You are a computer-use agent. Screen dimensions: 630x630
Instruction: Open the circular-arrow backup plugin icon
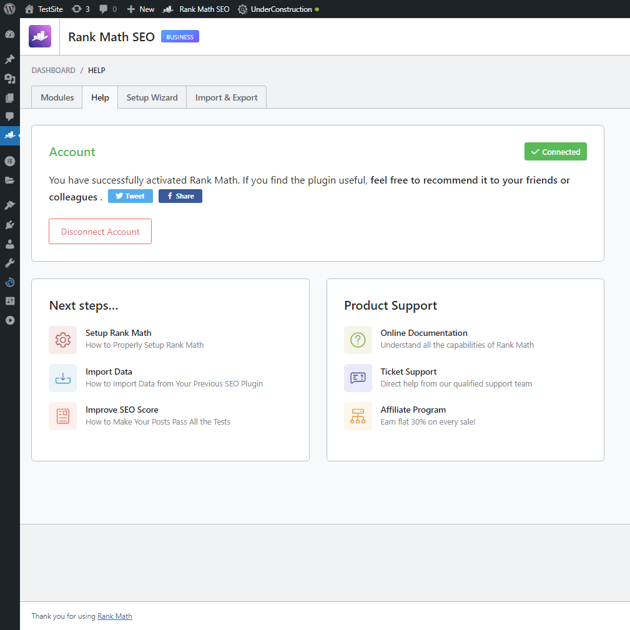coord(9,282)
